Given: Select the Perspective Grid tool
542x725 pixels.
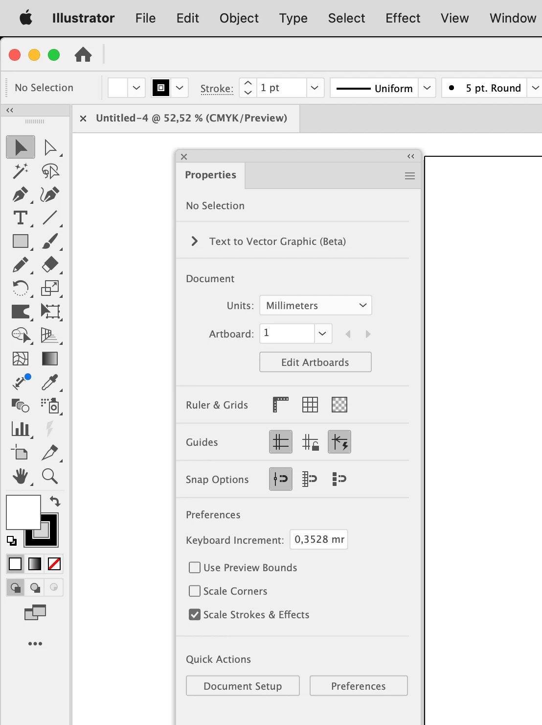Looking at the screenshot, I should click(x=50, y=335).
